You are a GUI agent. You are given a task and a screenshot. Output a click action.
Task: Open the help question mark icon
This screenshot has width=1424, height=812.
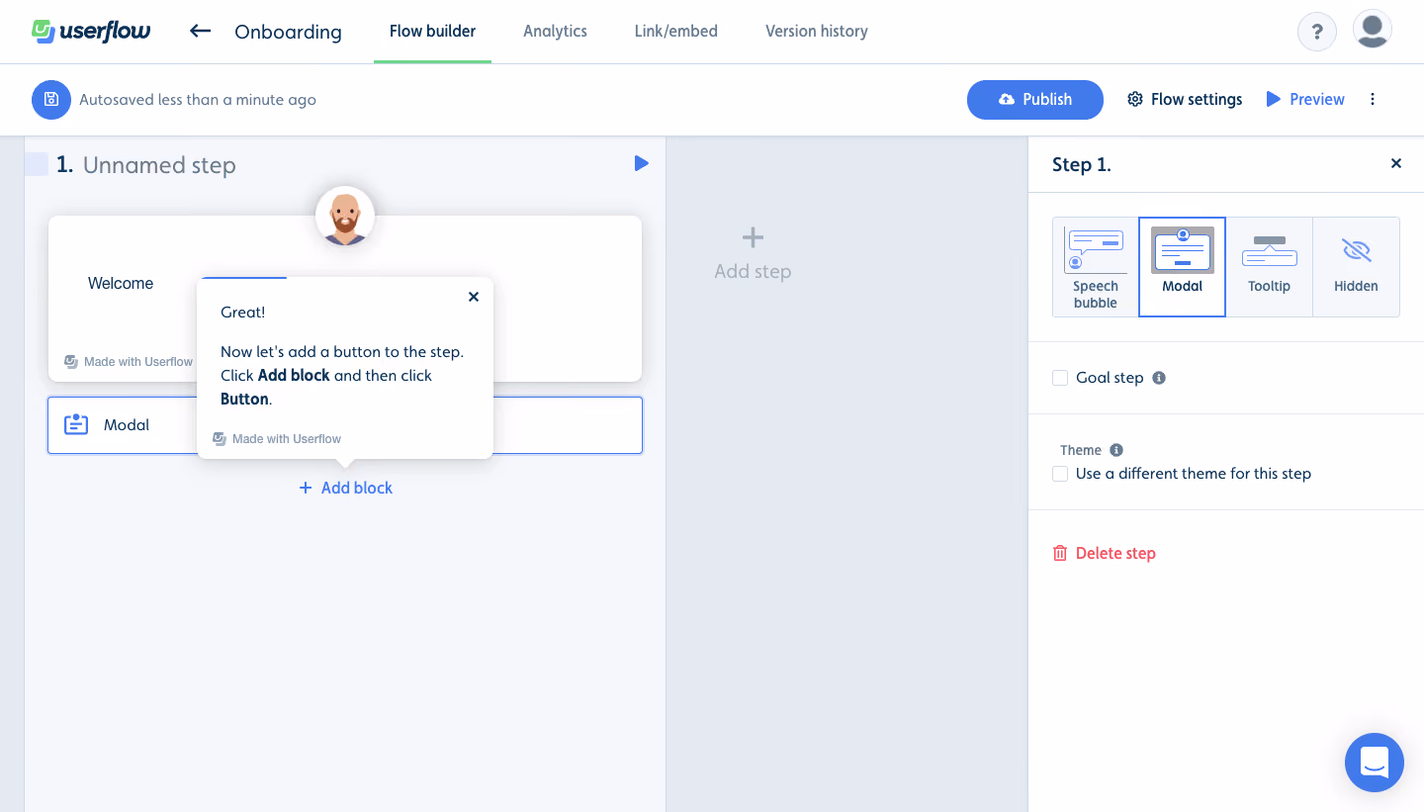click(x=1317, y=32)
